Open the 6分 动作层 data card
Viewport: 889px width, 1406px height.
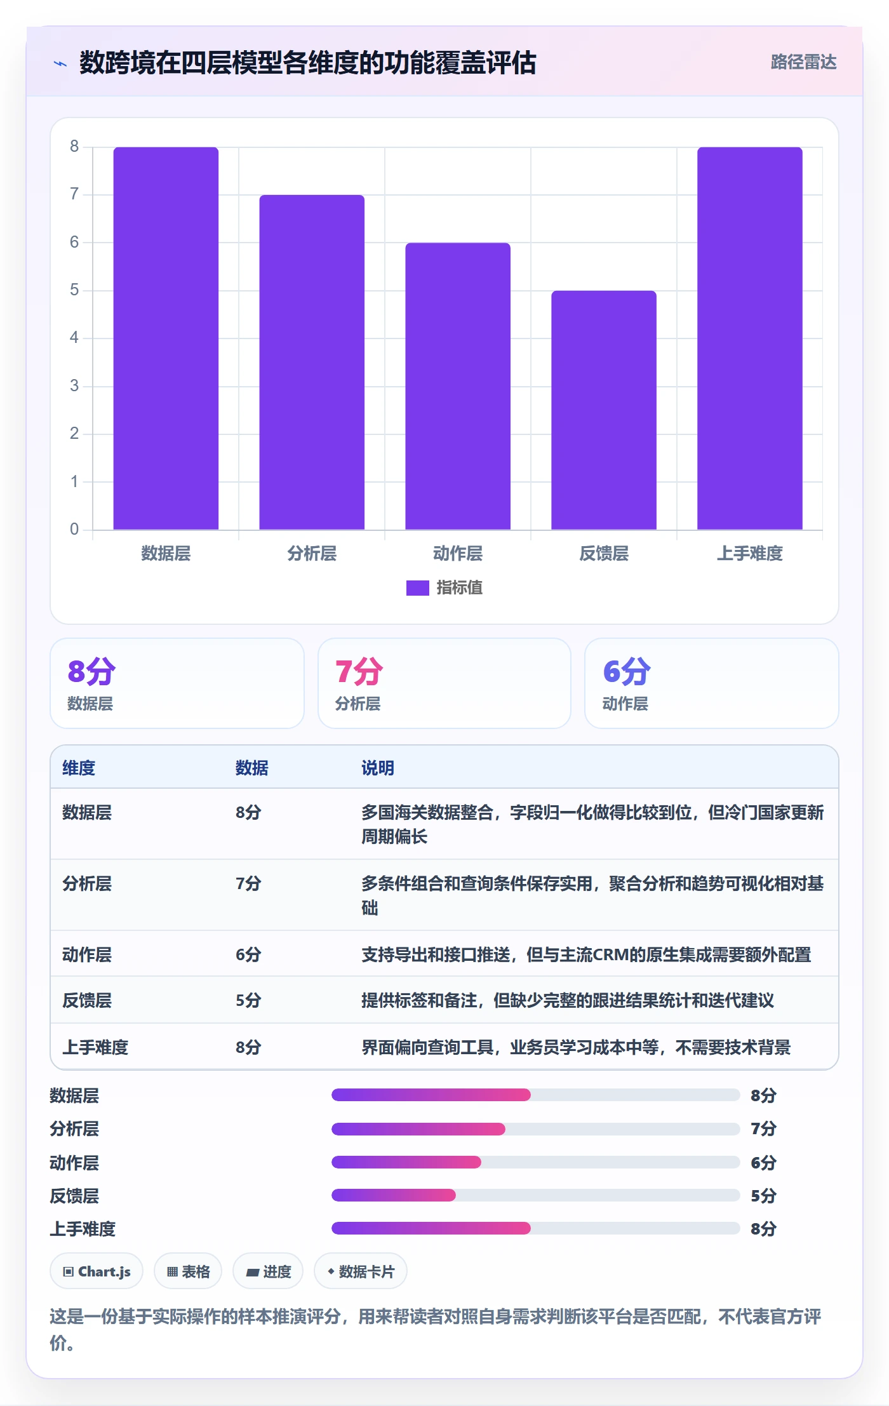pos(712,683)
